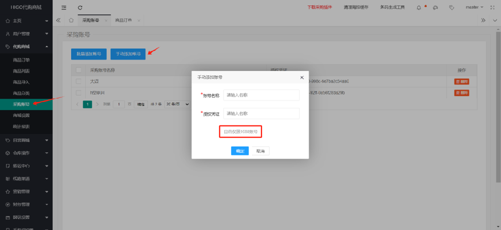The height and width of the screenshot is (230, 501).
Task: Close the 采购账号 tab
Action: 106,20
